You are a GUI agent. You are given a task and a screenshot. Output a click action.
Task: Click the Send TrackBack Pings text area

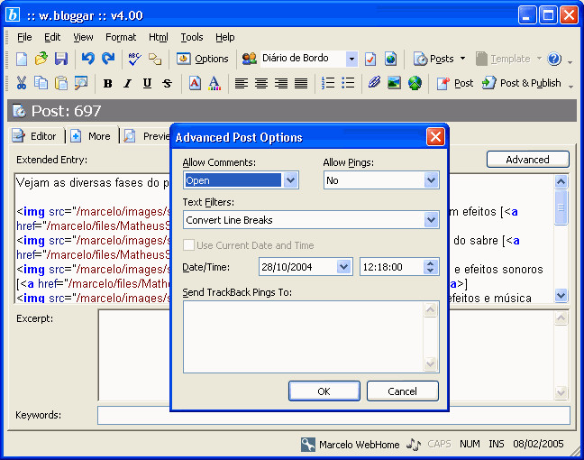coord(304,337)
